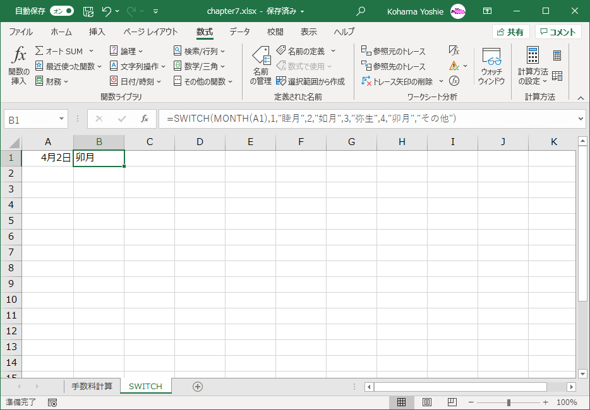Click Calculate Sheet icon

coord(557,76)
